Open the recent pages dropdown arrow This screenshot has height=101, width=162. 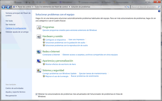click(x=11, y=7)
